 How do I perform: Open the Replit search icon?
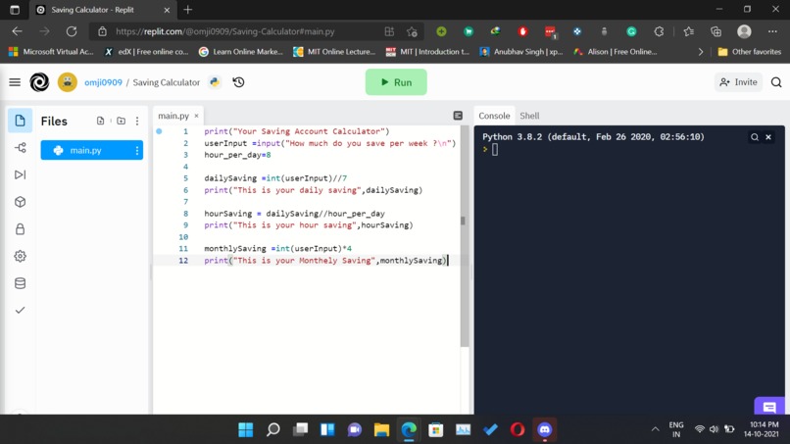click(x=776, y=82)
